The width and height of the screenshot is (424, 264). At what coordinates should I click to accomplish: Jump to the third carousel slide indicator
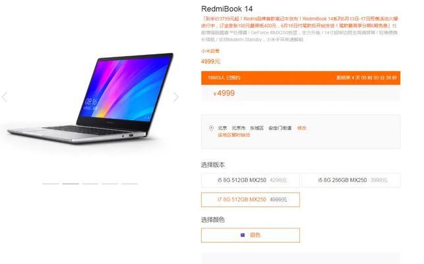(x=90, y=184)
